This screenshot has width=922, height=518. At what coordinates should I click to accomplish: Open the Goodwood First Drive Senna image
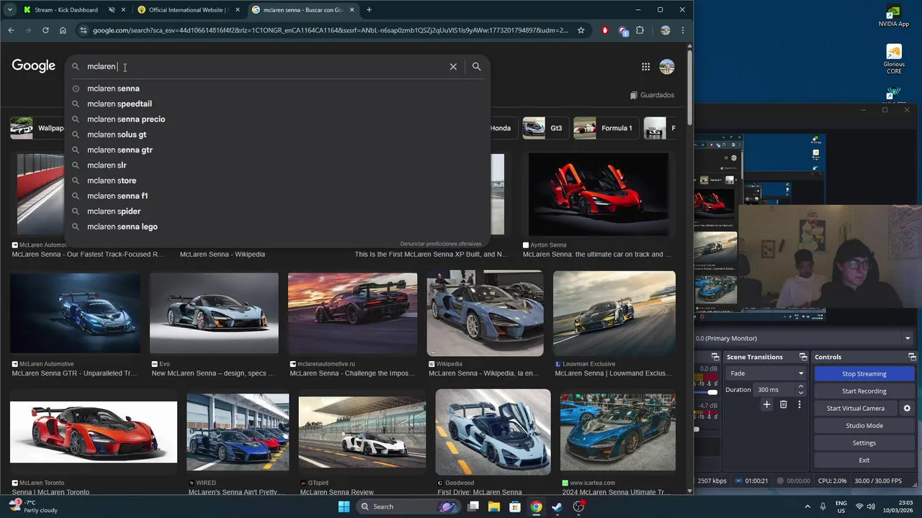493,432
